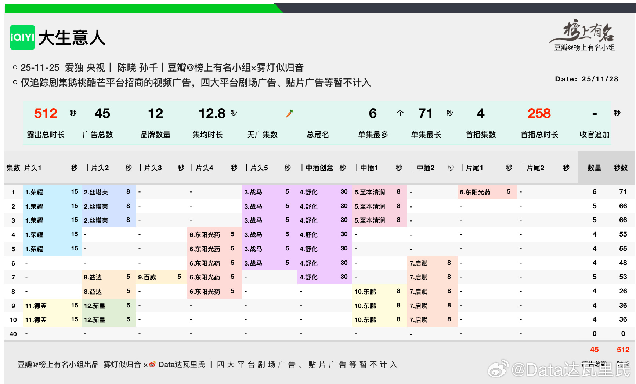Click the 71 value above 单集最长
This screenshot has width=636, height=384.
pyautogui.click(x=426, y=113)
